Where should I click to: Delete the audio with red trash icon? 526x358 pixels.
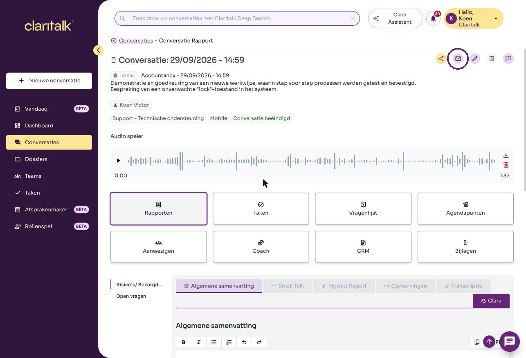506,165
